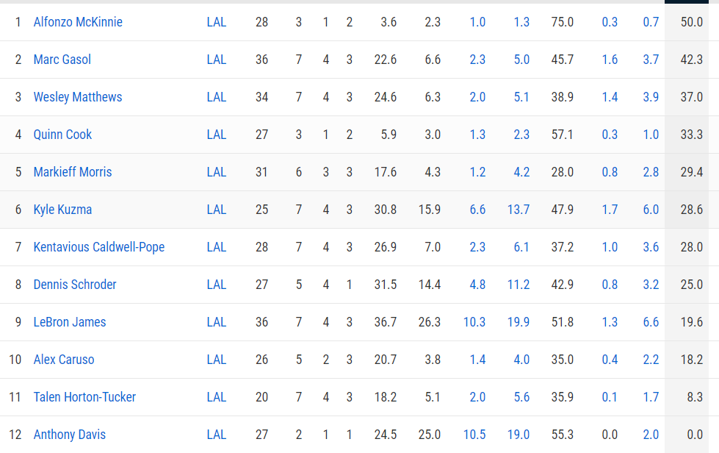
Task: Click LAL link in Kyle Kuzma row
Action: [217, 210]
